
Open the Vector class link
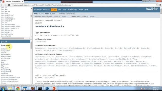(x=38, y=68)
